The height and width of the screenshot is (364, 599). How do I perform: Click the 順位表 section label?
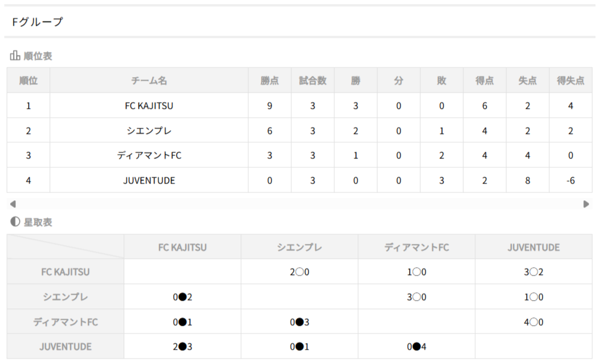tap(38, 56)
